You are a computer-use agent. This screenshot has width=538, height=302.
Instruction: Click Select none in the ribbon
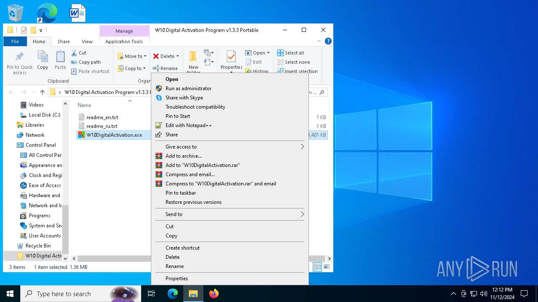pos(293,62)
